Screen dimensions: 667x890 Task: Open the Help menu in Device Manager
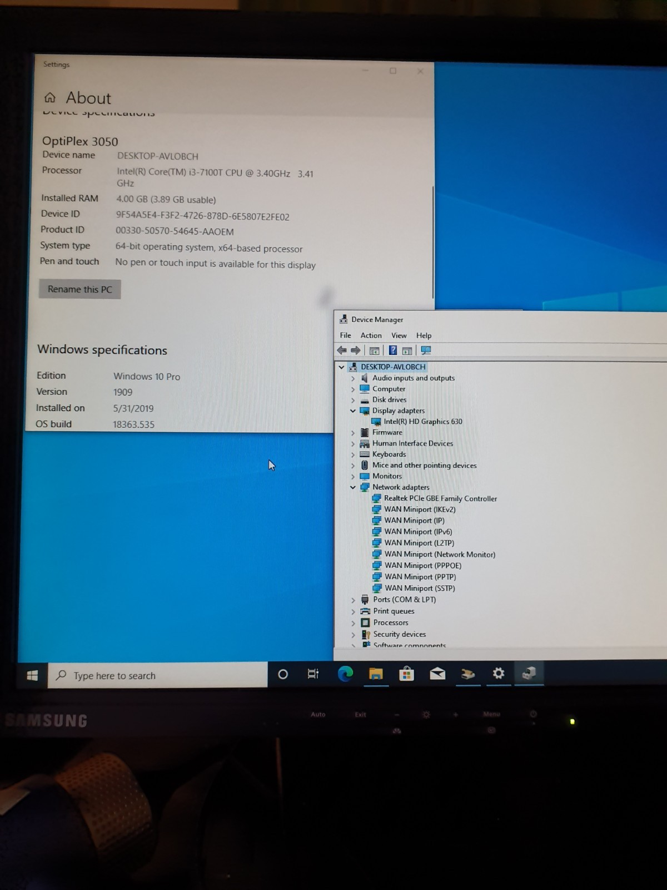[424, 335]
